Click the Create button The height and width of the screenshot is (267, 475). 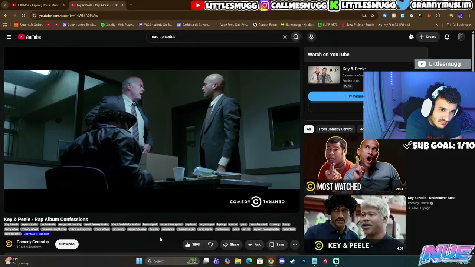[x=427, y=37]
